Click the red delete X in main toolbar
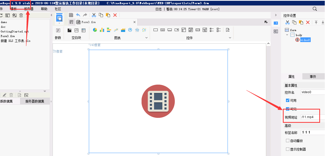325x156 pixels. (115, 15)
